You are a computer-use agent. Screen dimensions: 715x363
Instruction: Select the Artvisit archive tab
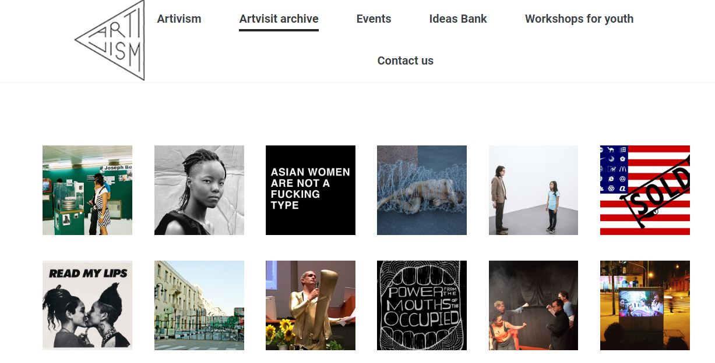(x=279, y=19)
